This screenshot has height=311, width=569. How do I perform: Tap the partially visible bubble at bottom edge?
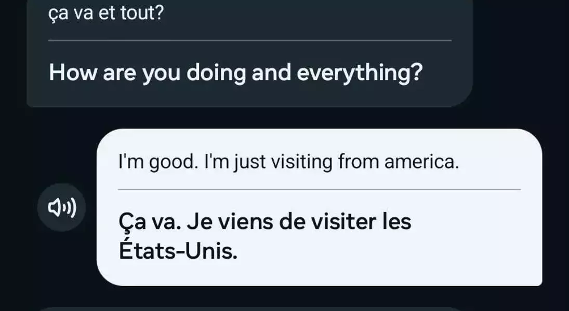[x=249, y=309]
